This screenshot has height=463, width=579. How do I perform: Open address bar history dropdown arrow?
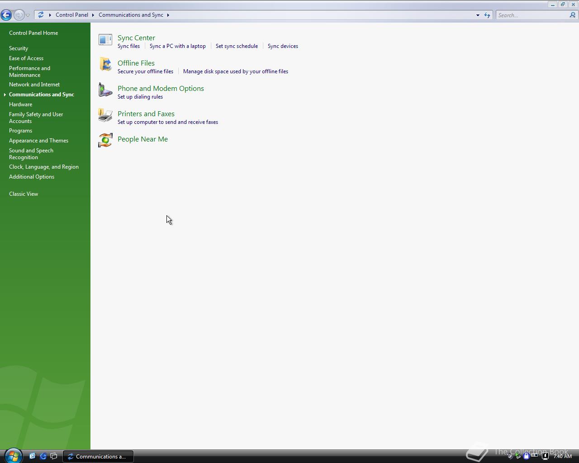(x=478, y=15)
